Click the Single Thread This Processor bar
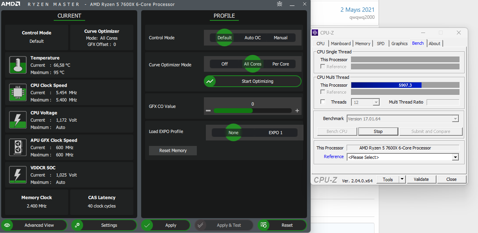 (x=405, y=60)
